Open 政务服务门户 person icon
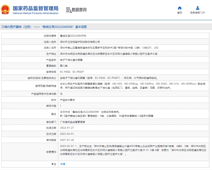 (x=198, y=8)
